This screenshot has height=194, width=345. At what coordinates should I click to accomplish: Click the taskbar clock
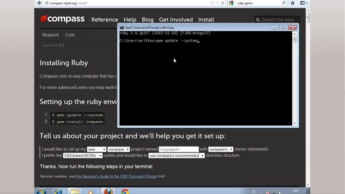coord(295,191)
